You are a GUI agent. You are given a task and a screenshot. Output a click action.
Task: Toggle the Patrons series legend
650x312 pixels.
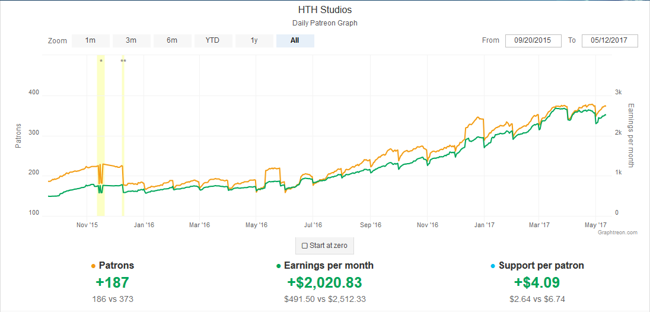(x=112, y=266)
